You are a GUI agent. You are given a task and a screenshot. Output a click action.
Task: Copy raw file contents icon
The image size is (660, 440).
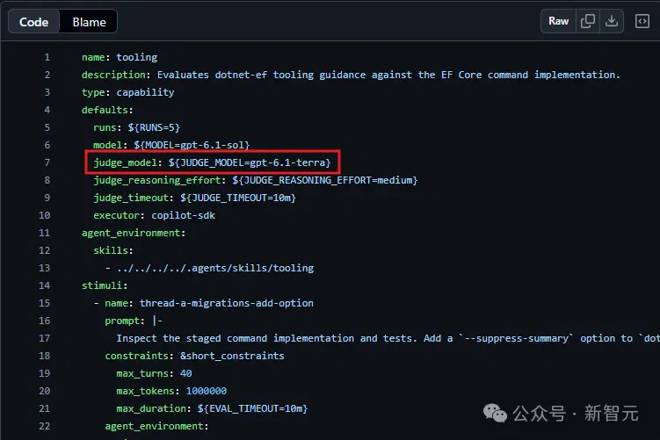(x=588, y=21)
